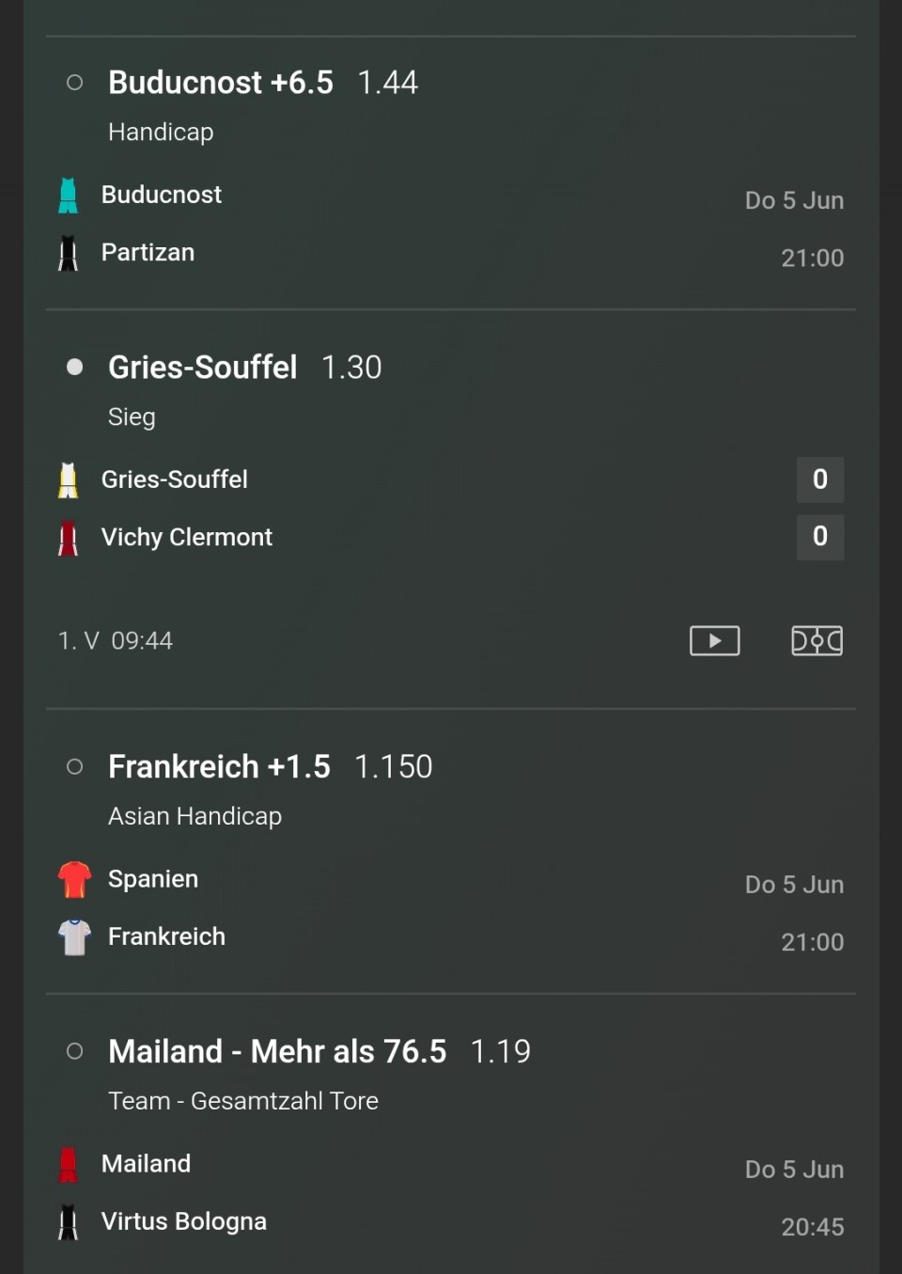Open the Gries-Souffel Sieg selection title
Image resolution: width=902 pixels, height=1274 pixels.
point(203,367)
